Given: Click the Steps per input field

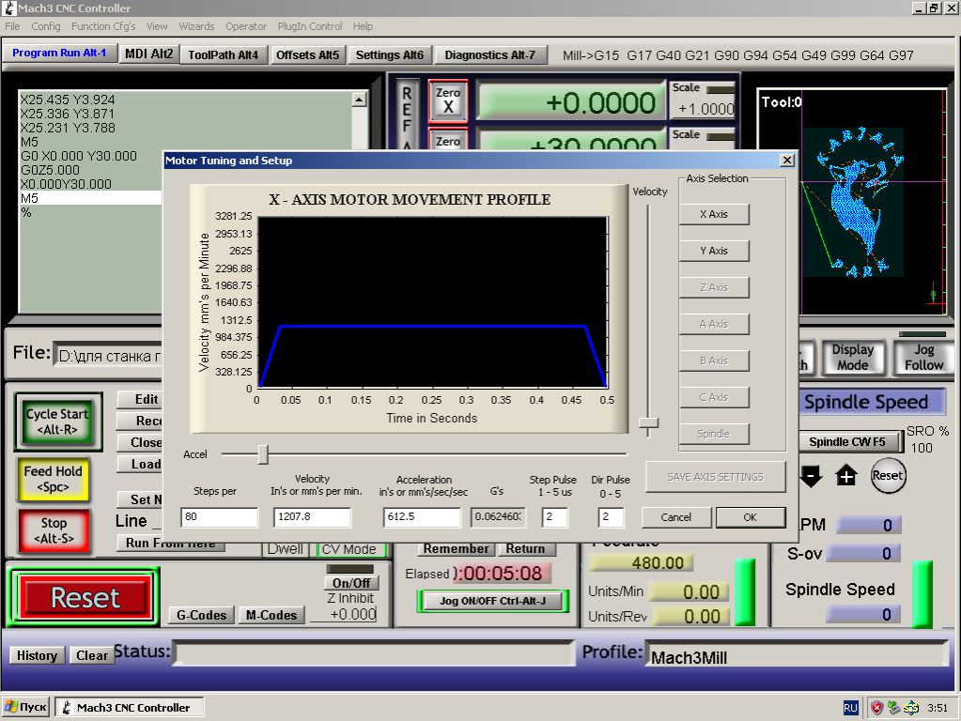Looking at the screenshot, I should (x=220, y=517).
